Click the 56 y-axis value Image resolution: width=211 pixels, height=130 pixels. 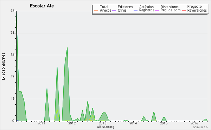tap(12, 55)
